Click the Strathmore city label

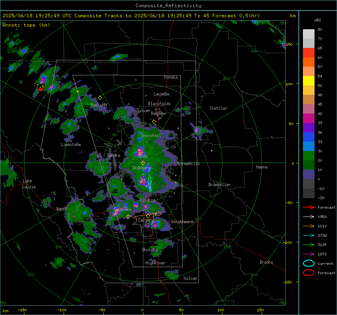click(x=182, y=222)
